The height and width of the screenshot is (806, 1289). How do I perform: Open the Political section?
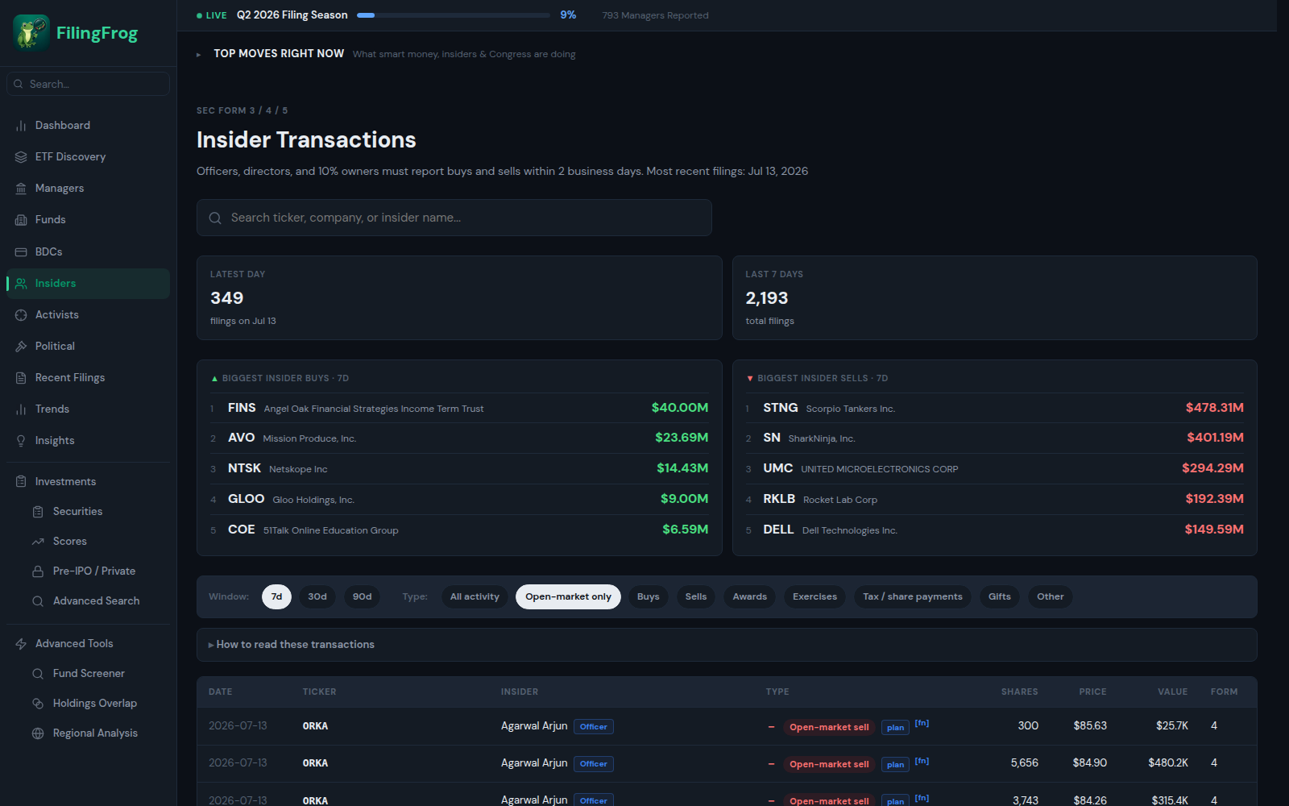click(89, 347)
